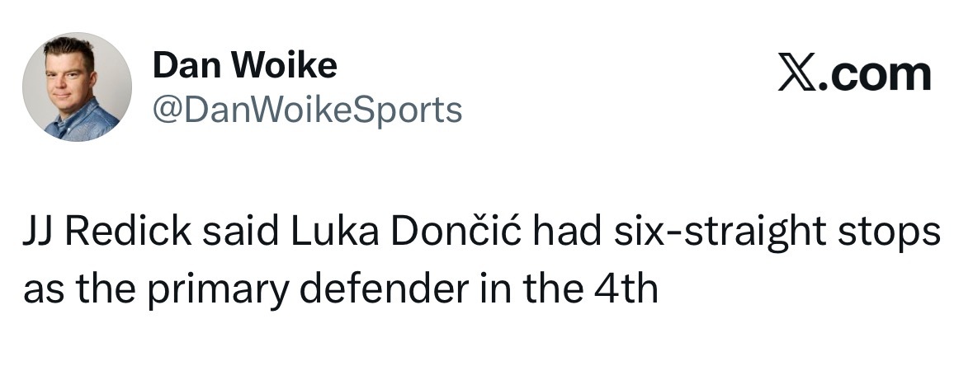
Task: Click the Dan Woike display name
Action: [245, 64]
